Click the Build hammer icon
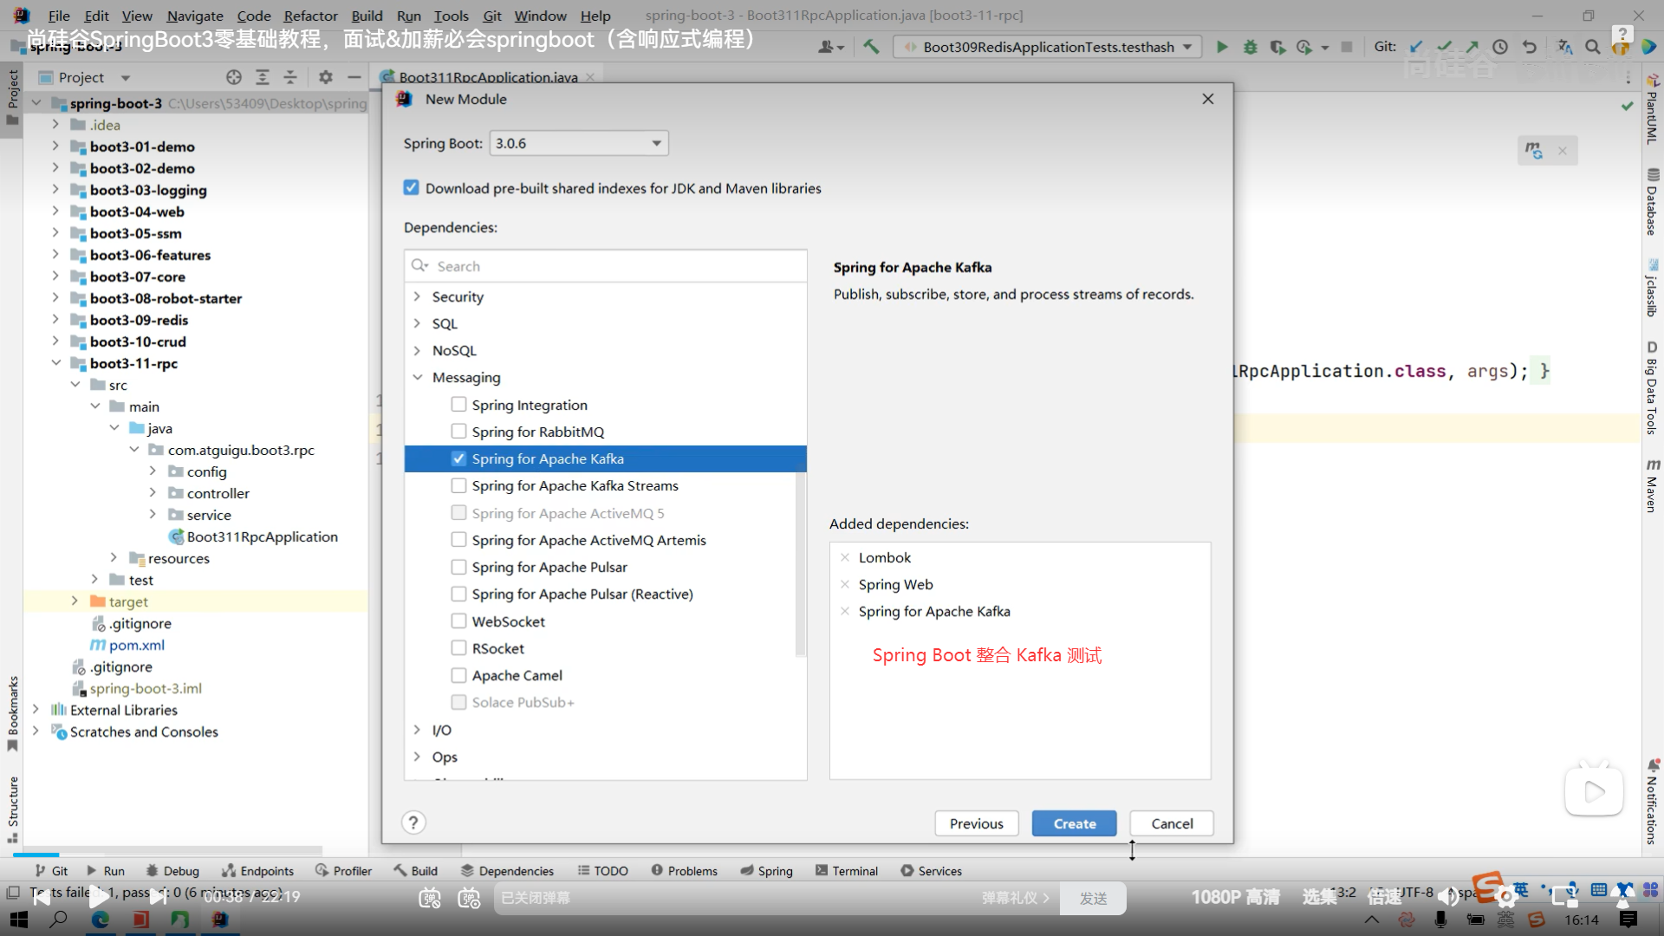The height and width of the screenshot is (936, 1664). (871, 47)
